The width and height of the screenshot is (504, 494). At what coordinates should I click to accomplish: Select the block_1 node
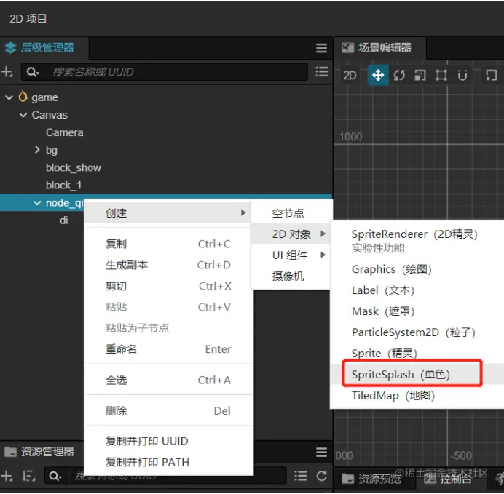pos(63,186)
